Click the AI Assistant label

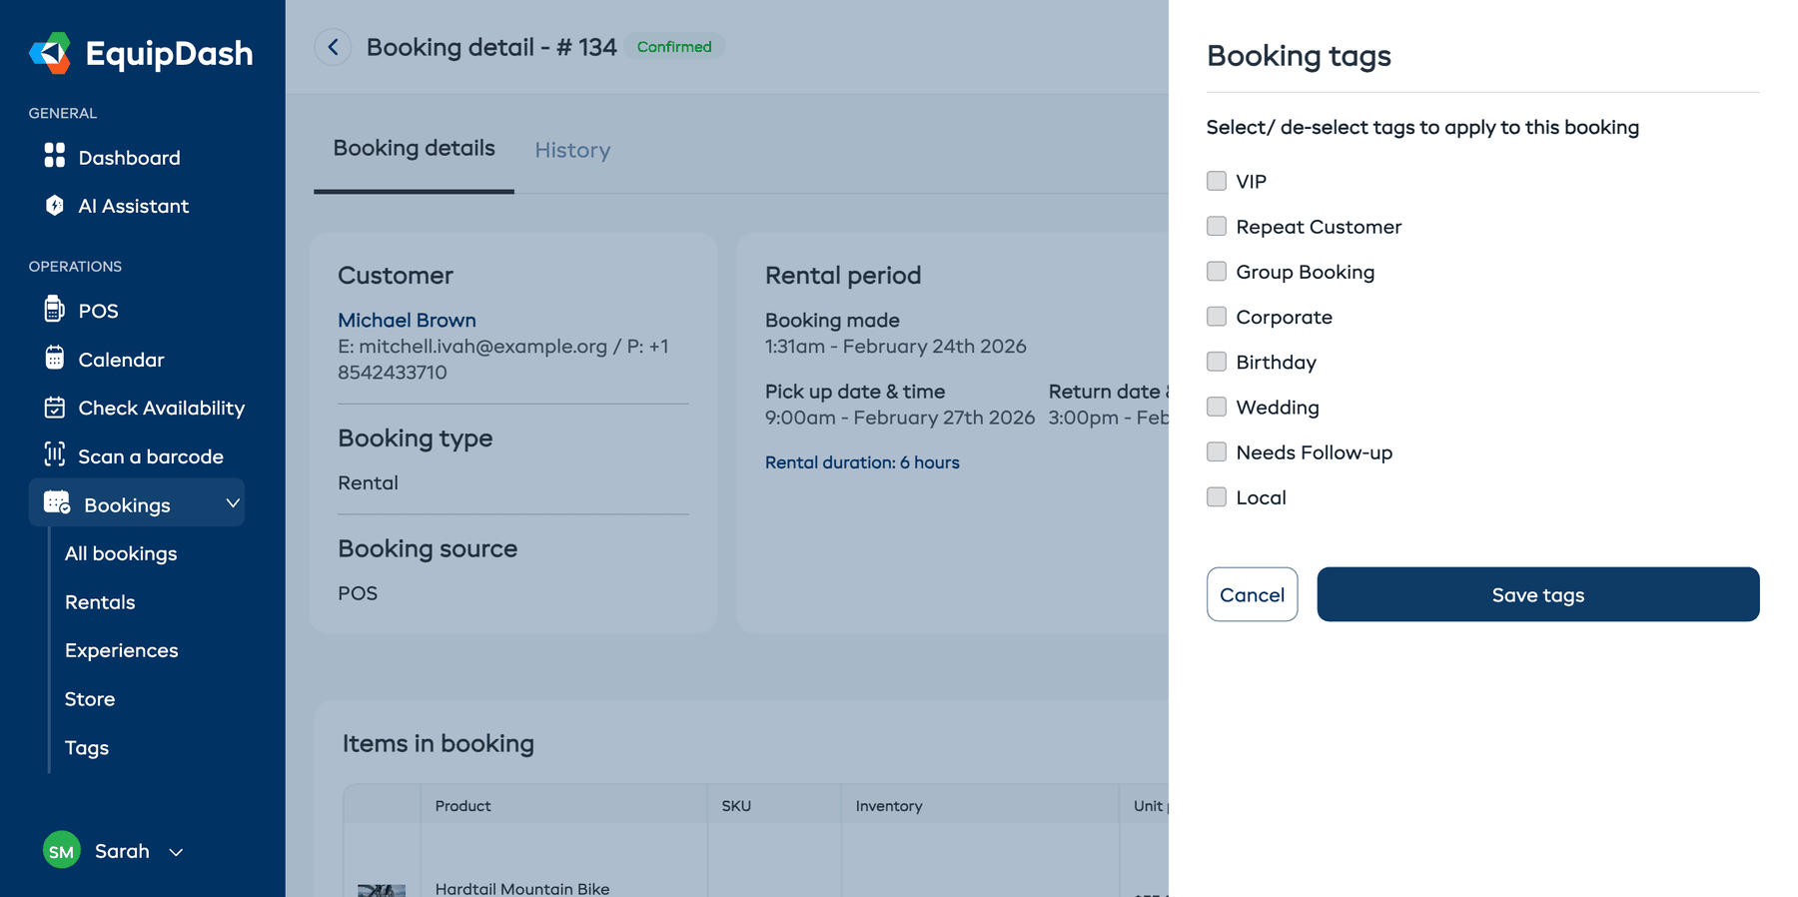(x=134, y=206)
